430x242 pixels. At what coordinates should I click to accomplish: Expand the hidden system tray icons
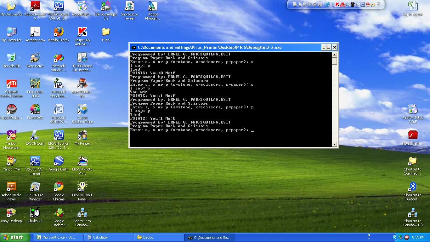tap(395, 237)
